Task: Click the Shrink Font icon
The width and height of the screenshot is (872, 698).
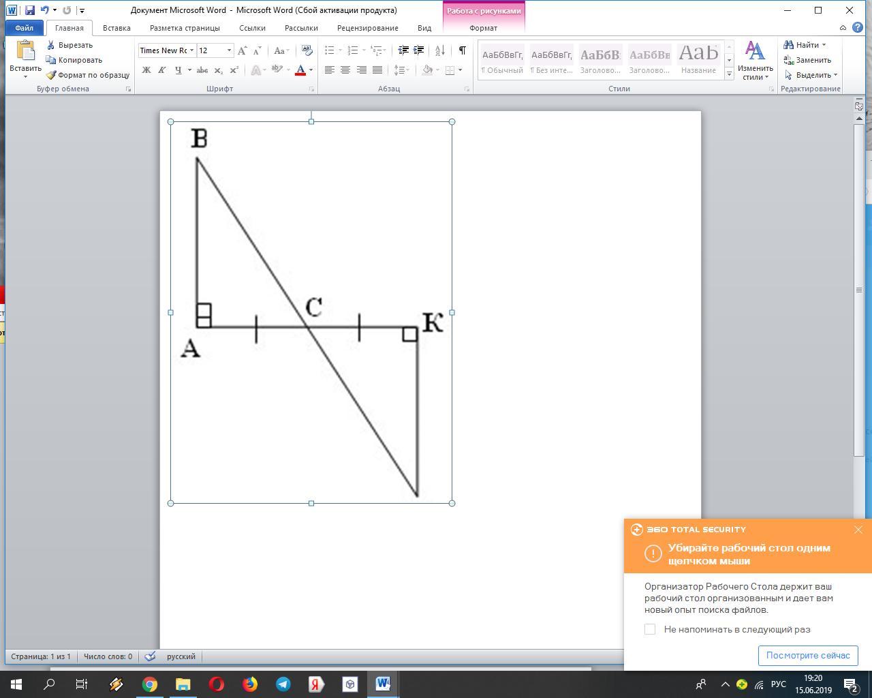Action: coord(257,50)
